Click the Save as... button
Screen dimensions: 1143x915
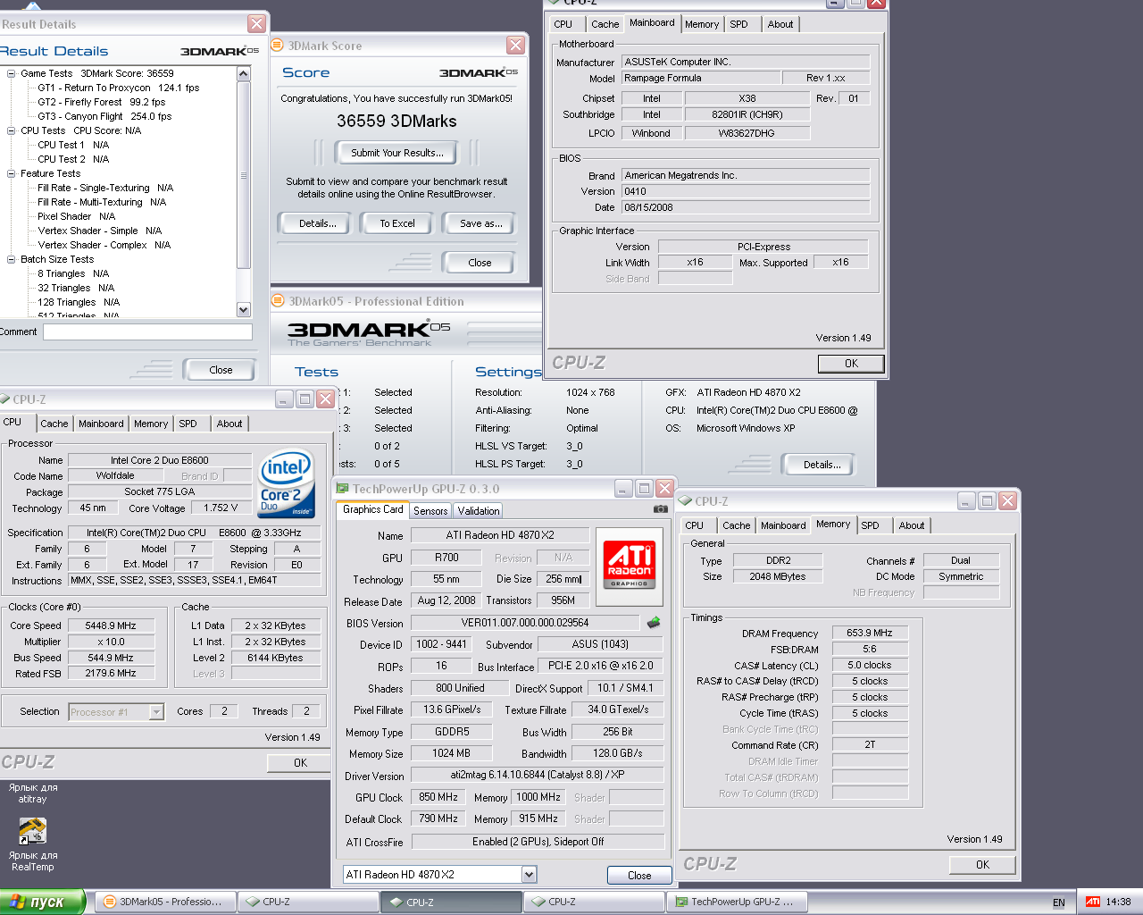[x=480, y=223]
